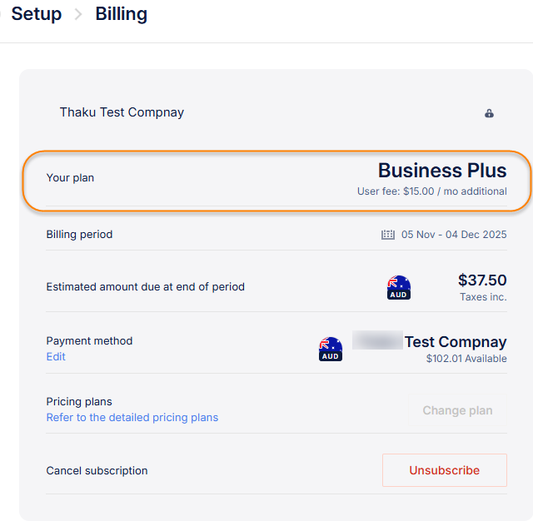Click the Cancel subscription label
The width and height of the screenshot is (533, 521).
tap(97, 471)
